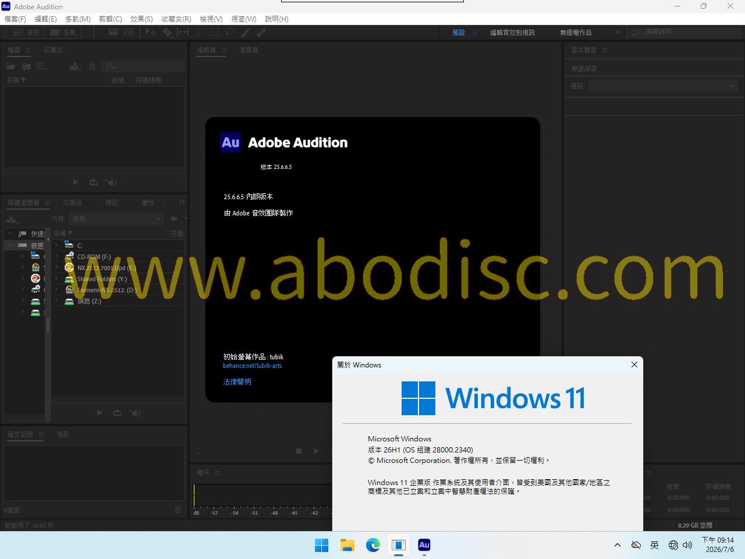Open File Explorer from the taskbar
The width and height of the screenshot is (745, 559).
[347, 545]
